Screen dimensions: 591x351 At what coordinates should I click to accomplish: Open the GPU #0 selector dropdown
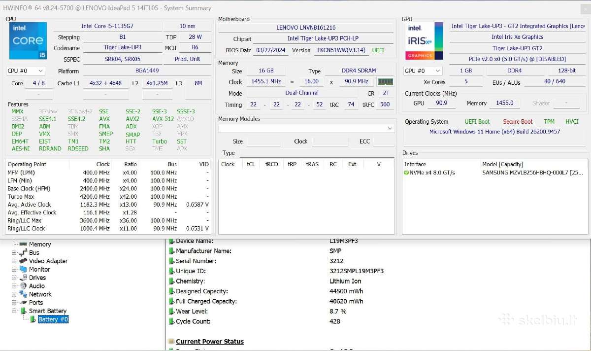pos(422,71)
